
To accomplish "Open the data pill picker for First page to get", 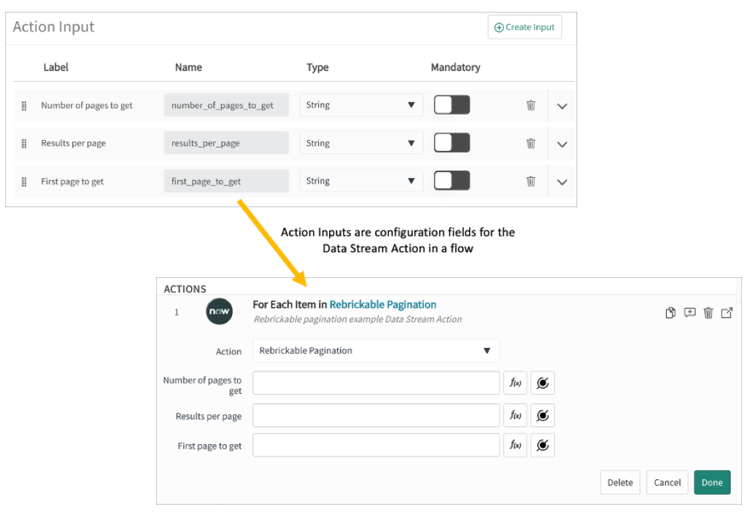I will [543, 445].
